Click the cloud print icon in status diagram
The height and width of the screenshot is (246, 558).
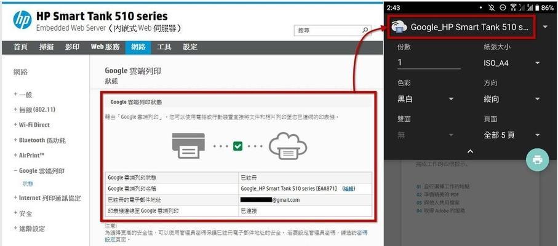coord(287,146)
